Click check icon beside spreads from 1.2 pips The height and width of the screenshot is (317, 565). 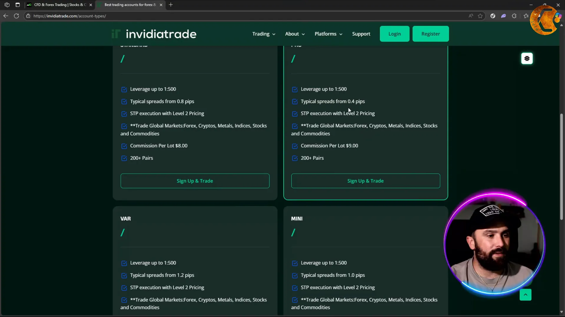point(124,276)
